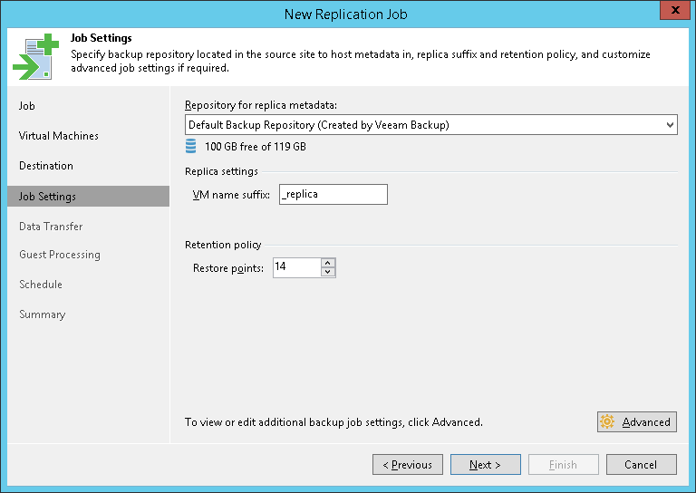Click the repository database disk icon
Viewport: 696px width, 493px height.
tap(190, 146)
